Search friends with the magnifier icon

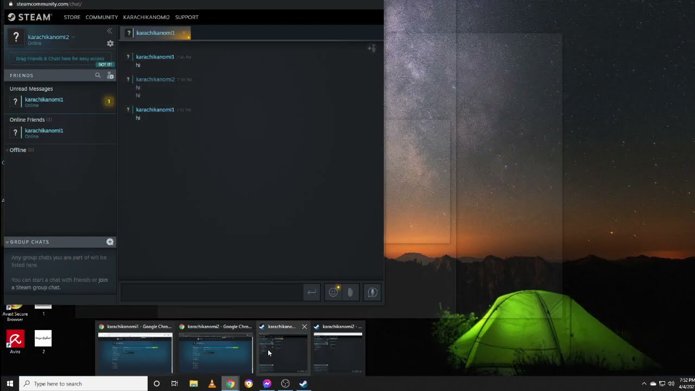(x=98, y=75)
